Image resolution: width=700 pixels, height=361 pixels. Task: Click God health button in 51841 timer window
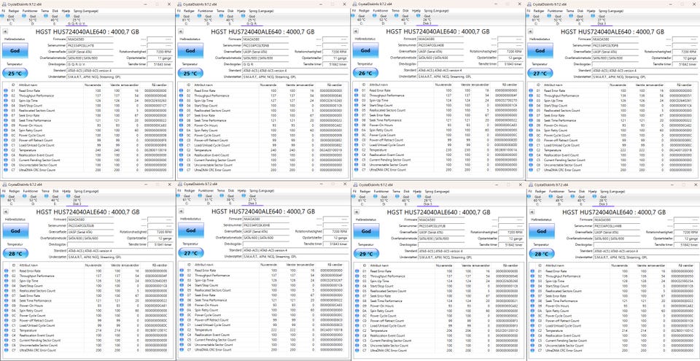tap(15, 230)
